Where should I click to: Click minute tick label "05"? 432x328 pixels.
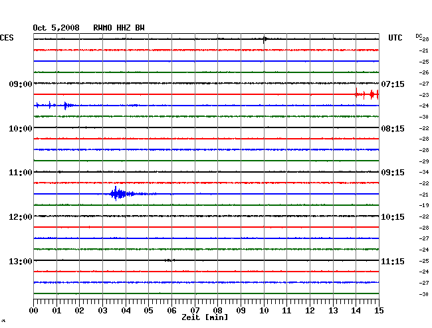pyautogui.click(x=148, y=311)
